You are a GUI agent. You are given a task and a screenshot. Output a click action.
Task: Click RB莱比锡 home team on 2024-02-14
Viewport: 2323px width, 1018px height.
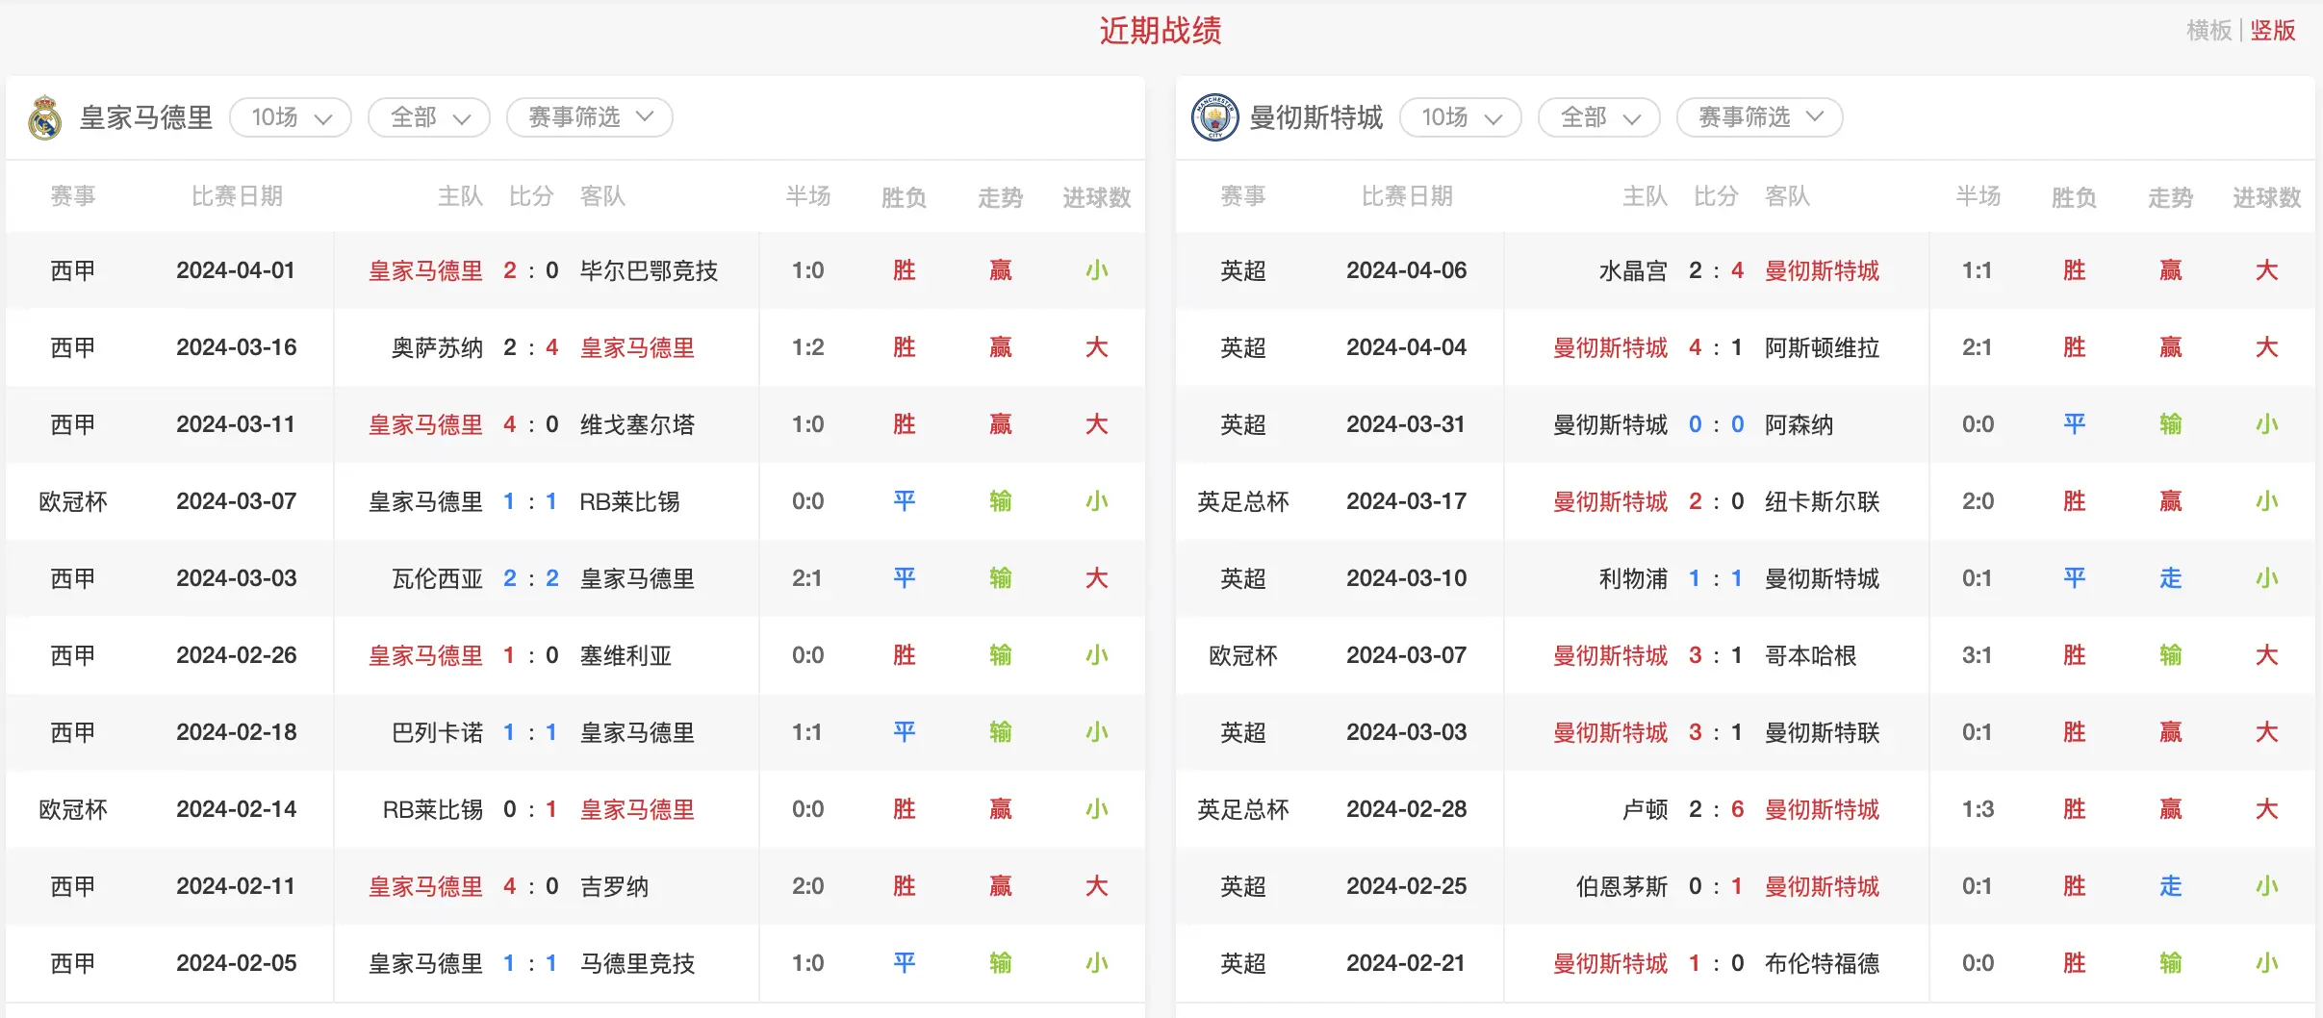pyautogui.click(x=433, y=809)
